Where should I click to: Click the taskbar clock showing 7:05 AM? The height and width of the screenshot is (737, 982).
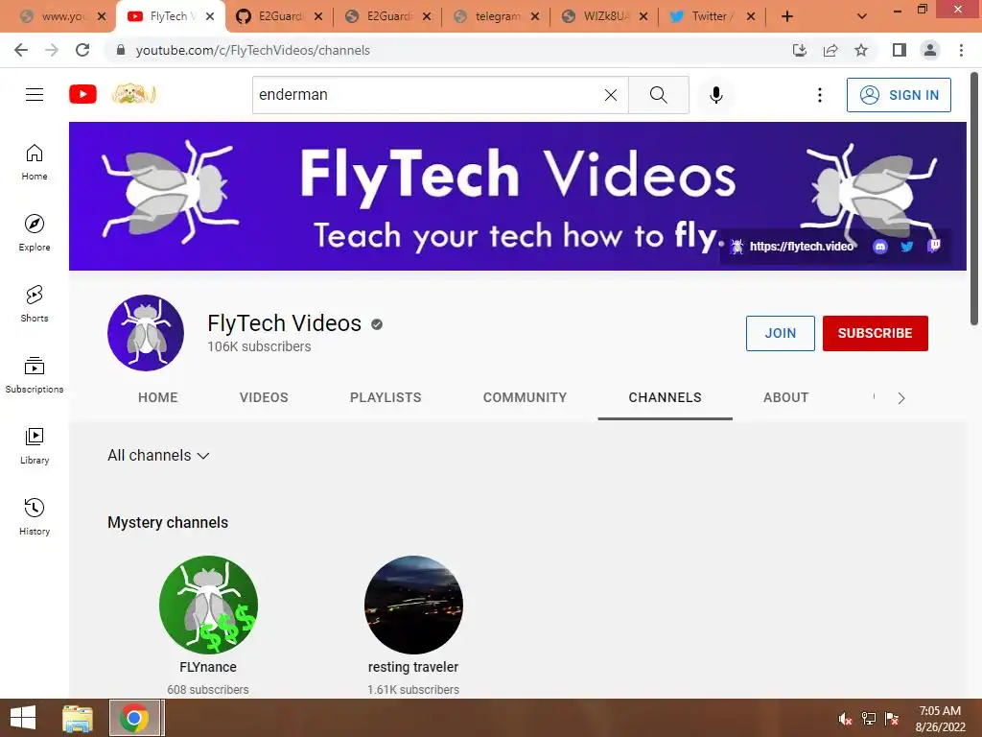click(x=940, y=719)
